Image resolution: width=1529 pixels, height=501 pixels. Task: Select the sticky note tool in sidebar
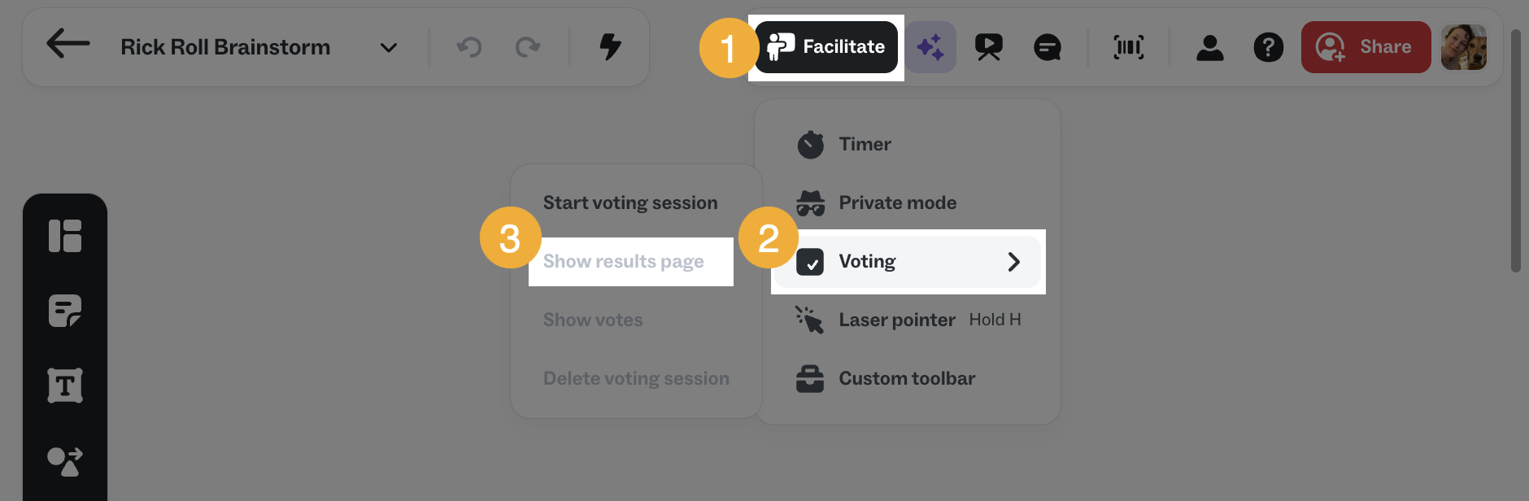click(65, 310)
